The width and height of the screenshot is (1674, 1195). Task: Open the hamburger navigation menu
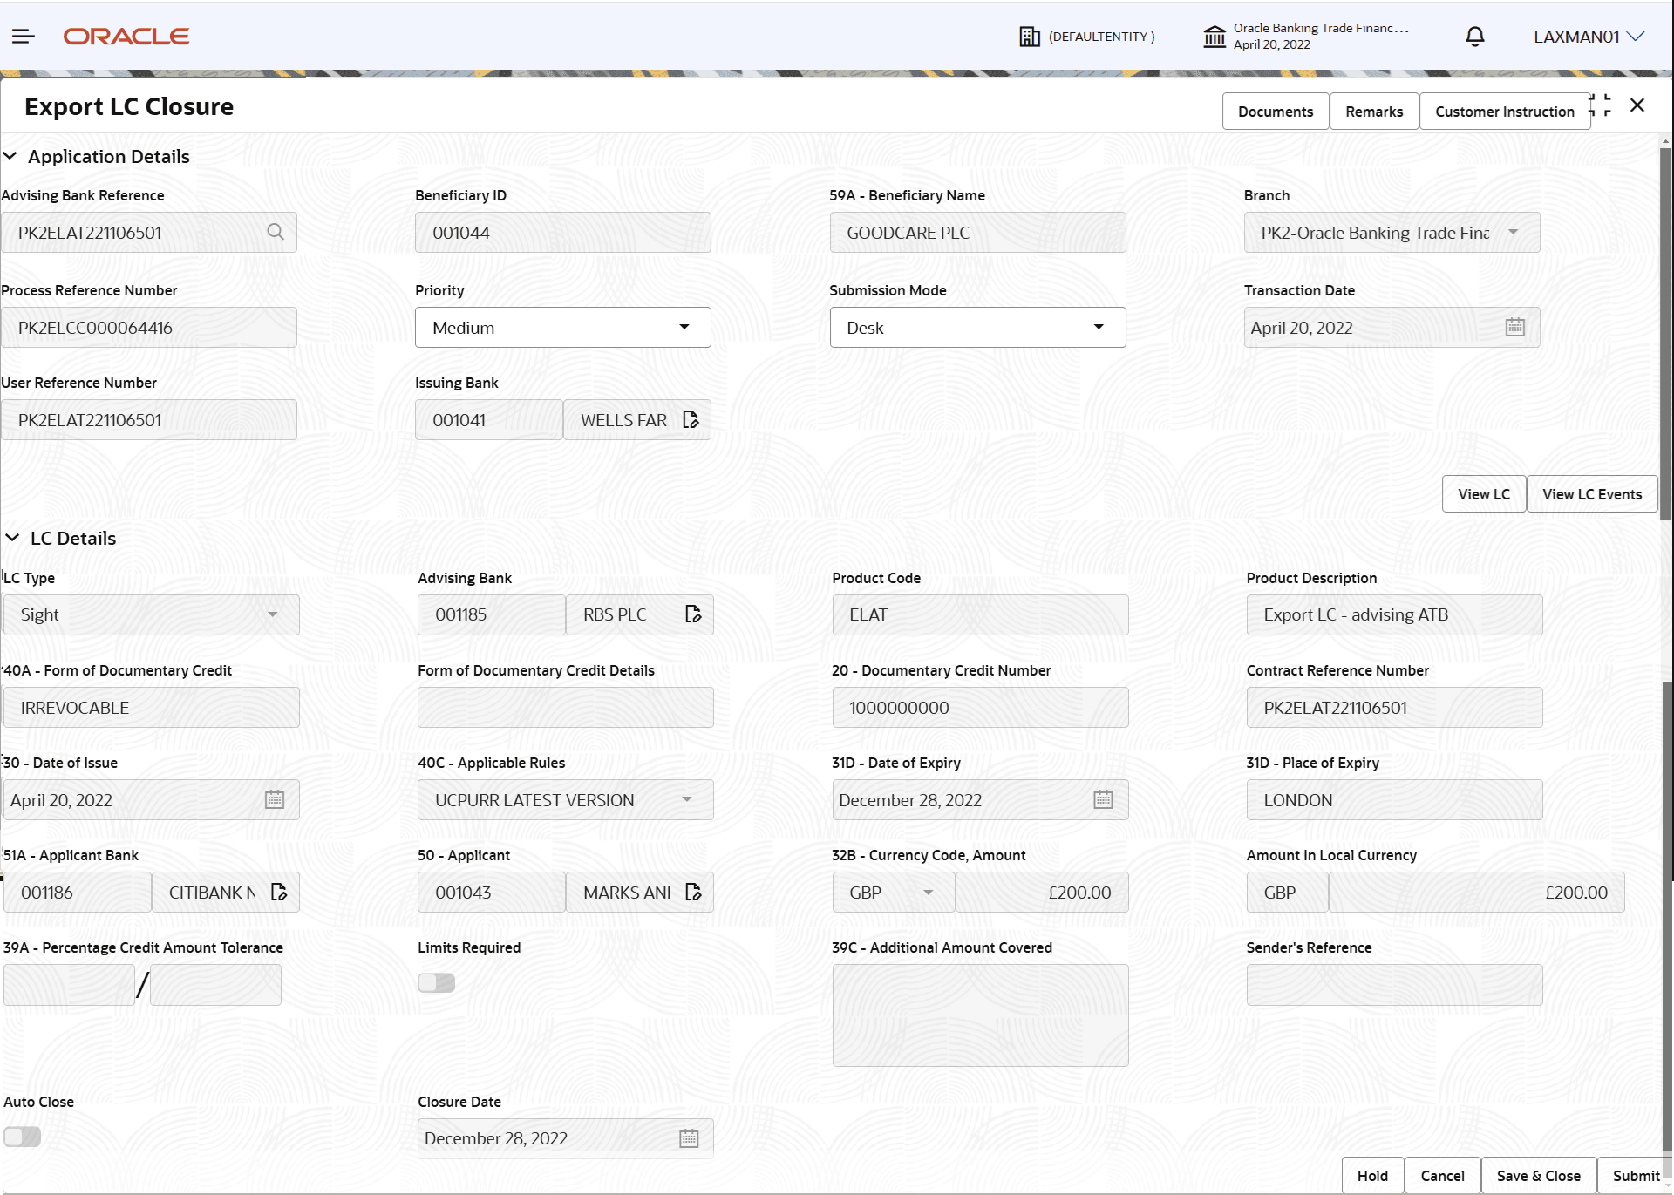pos(23,36)
